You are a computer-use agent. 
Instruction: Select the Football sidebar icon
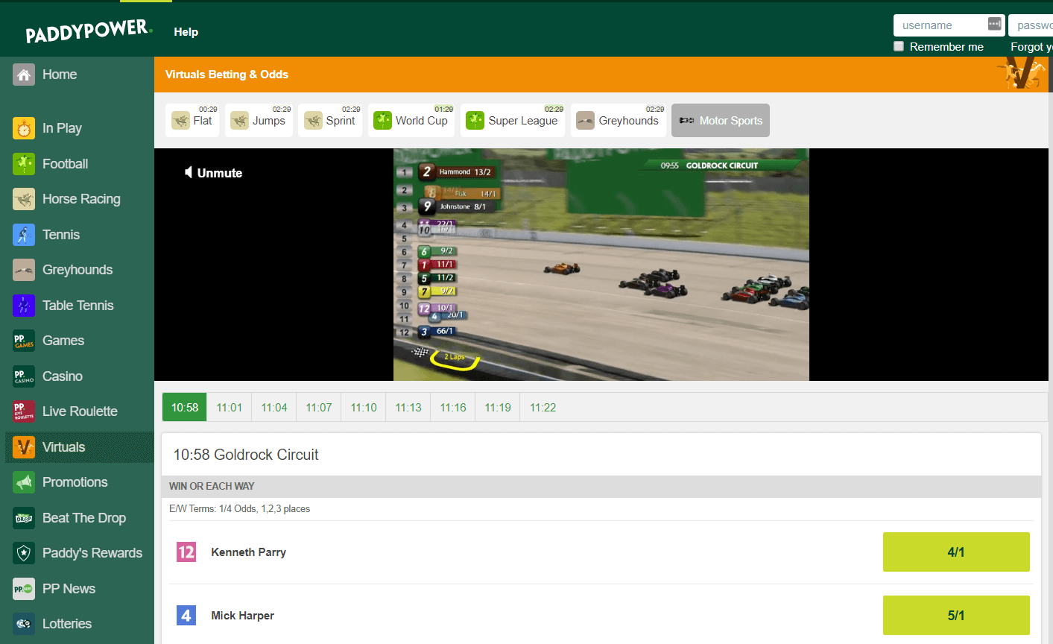click(x=24, y=164)
